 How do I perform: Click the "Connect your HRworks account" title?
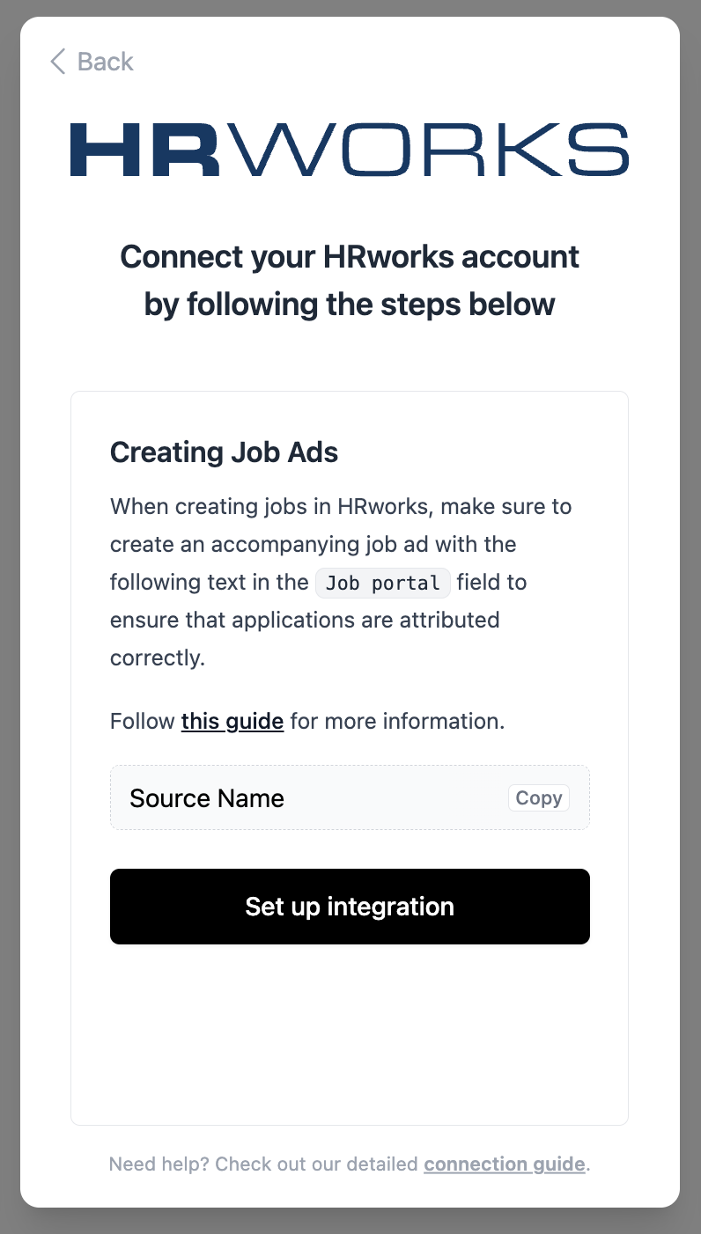point(350,257)
